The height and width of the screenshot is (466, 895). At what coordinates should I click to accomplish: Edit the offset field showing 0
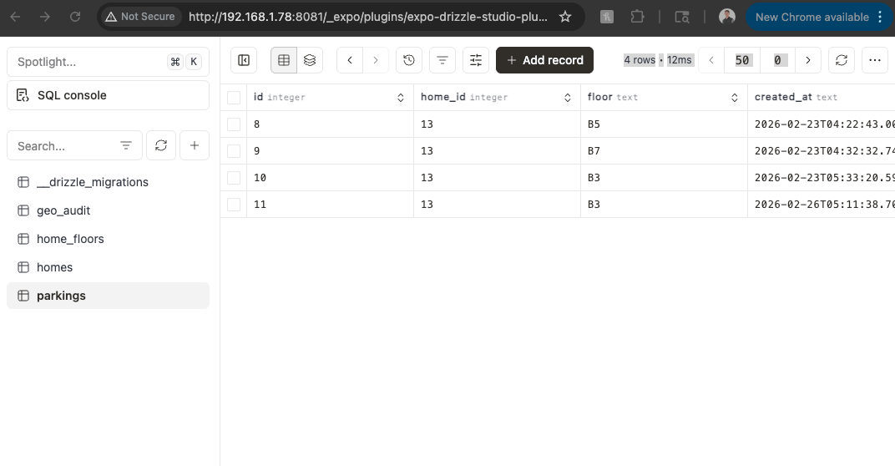click(777, 60)
